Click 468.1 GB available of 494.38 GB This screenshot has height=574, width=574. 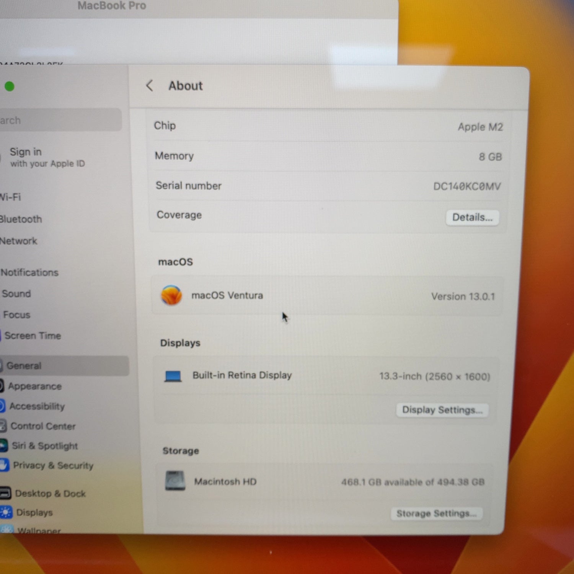coord(413,482)
